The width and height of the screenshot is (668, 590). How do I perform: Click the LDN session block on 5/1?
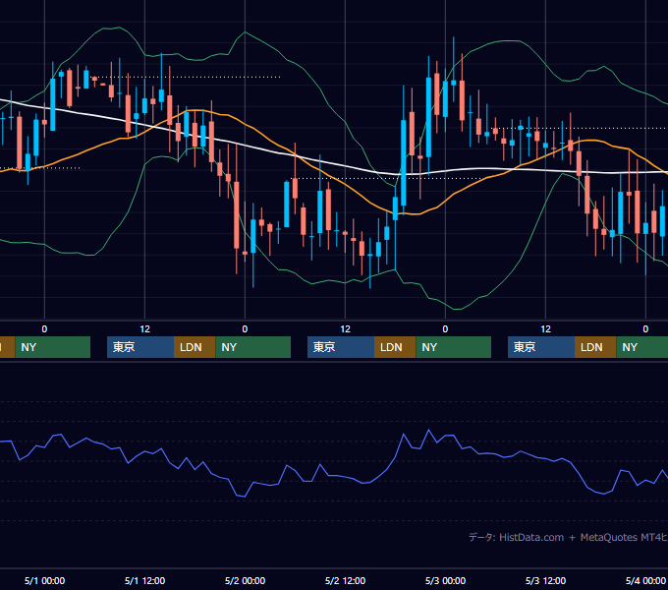point(195,347)
